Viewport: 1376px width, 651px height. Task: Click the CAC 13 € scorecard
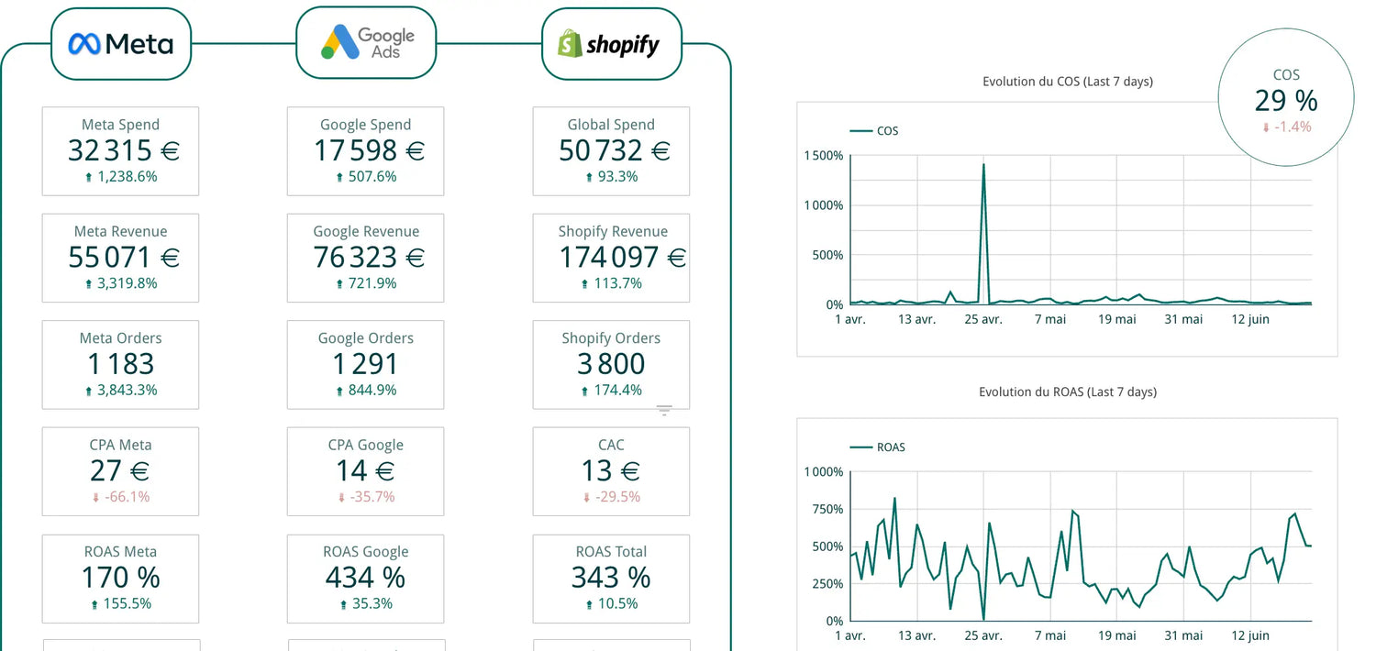coord(611,471)
